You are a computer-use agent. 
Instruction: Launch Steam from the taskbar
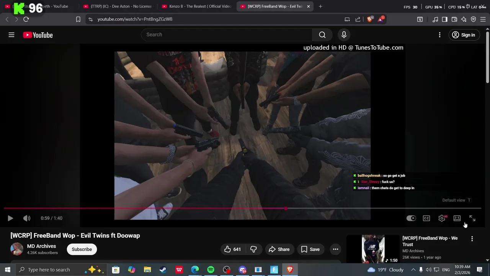[163, 269]
